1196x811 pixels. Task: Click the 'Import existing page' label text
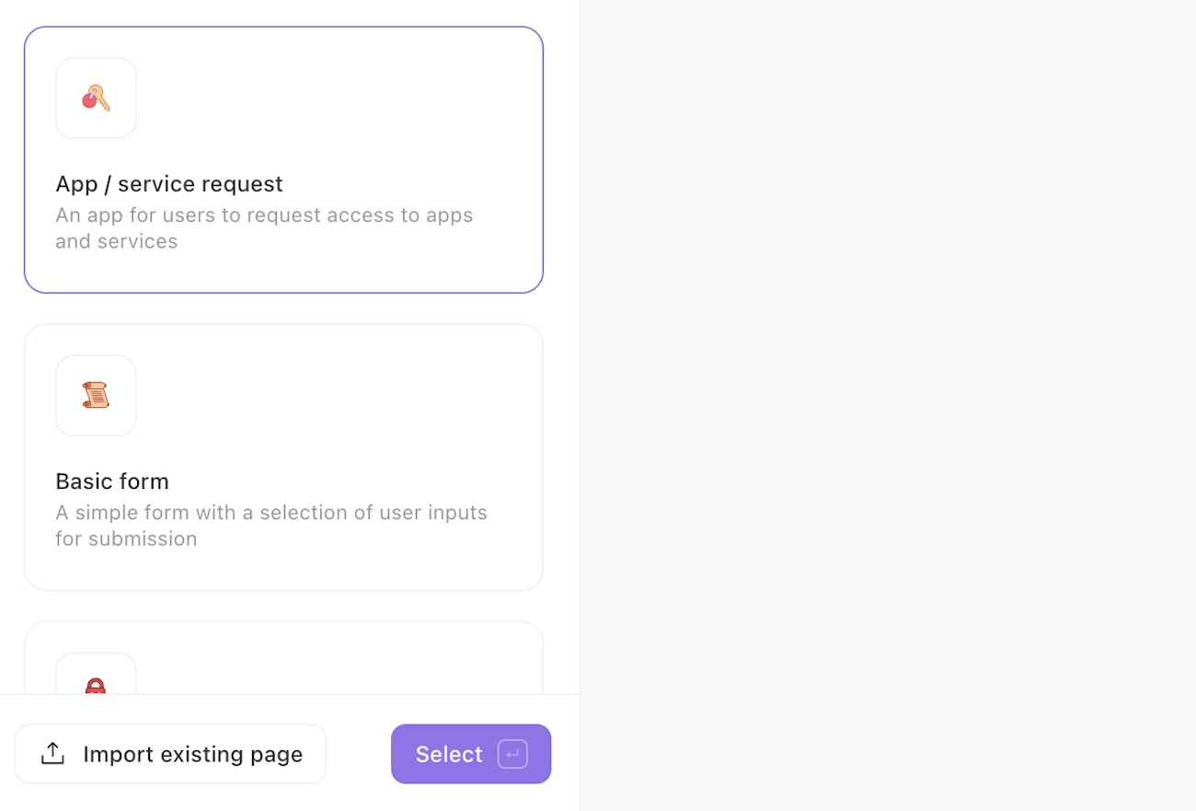pyautogui.click(x=192, y=754)
